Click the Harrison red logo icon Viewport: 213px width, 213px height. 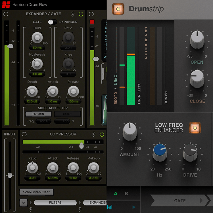(x=6, y=5)
